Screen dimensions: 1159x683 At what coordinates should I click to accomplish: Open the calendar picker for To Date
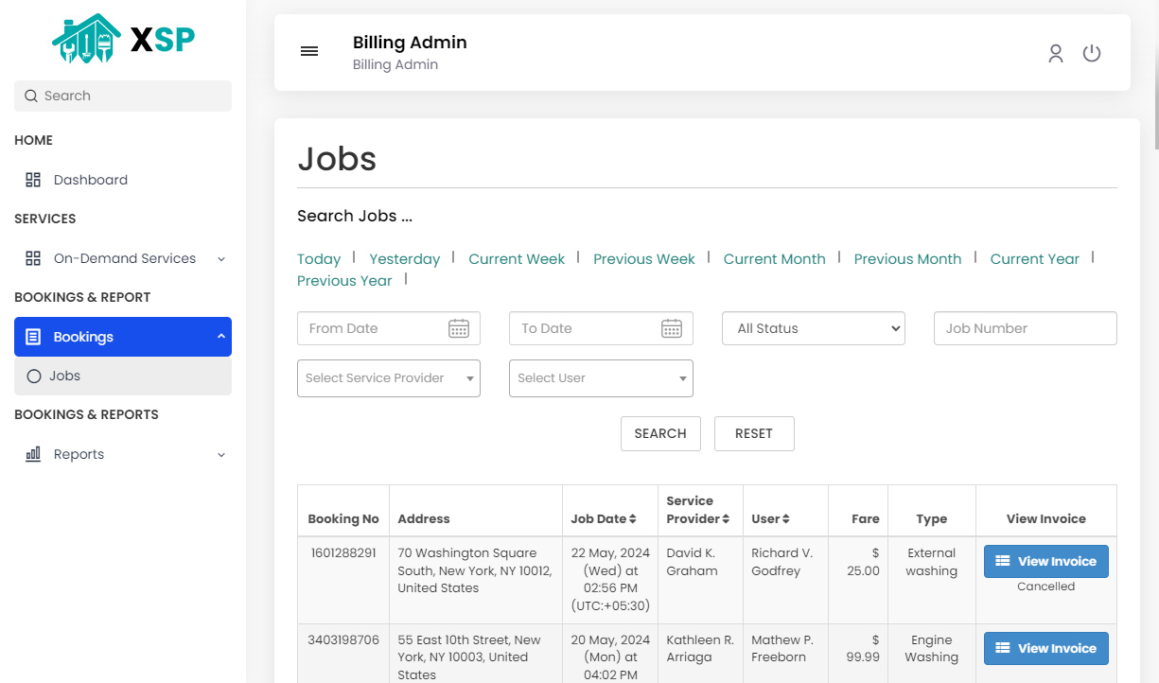[672, 328]
